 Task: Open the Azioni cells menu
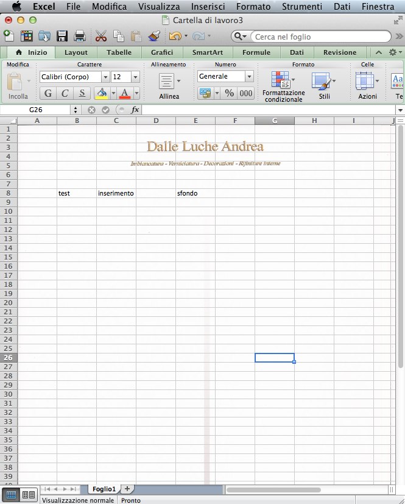[x=368, y=85]
